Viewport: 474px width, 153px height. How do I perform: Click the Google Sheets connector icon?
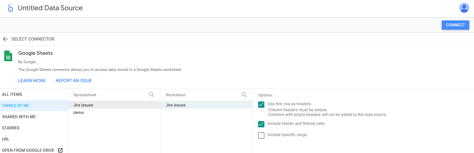point(8,56)
